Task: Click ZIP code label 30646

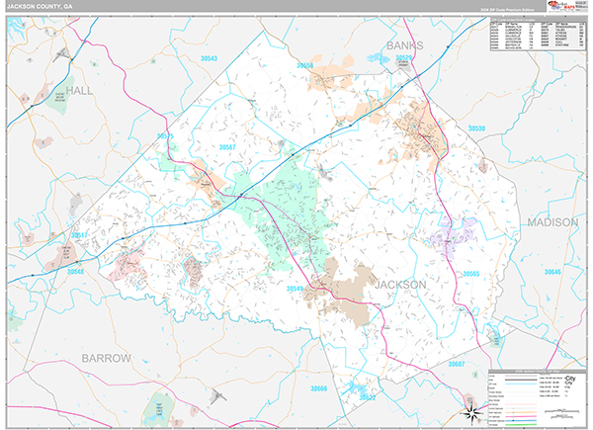Action: [x=552, y=272]
